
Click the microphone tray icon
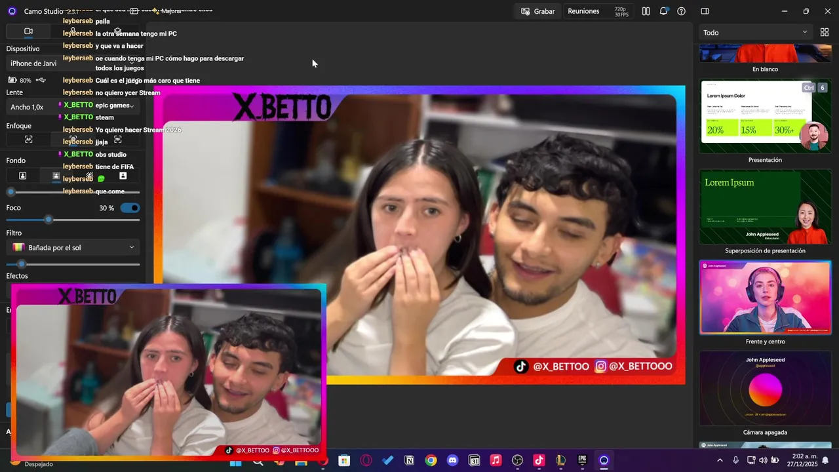pyautogui.click(x=735, y=460)
